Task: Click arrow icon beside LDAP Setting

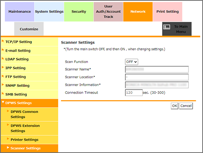Action: [x=3, y=59]
